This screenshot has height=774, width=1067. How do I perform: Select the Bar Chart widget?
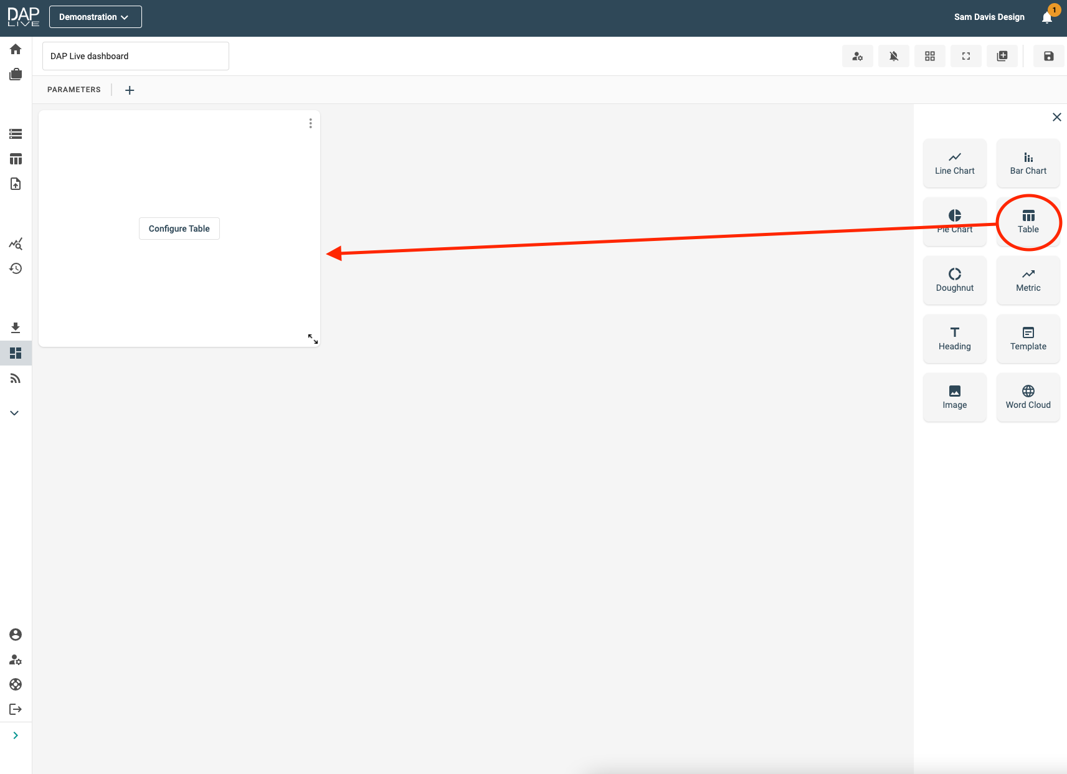pos(1028,163)
